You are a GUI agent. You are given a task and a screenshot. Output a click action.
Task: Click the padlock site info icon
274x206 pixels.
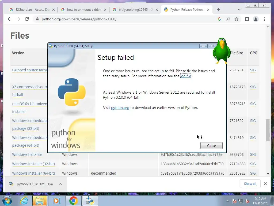tap(37, 19)
